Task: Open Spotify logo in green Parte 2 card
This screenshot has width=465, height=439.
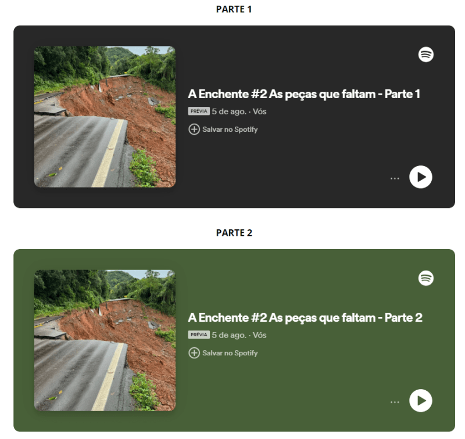Action: pyautogui.click(x=426, y=278)
